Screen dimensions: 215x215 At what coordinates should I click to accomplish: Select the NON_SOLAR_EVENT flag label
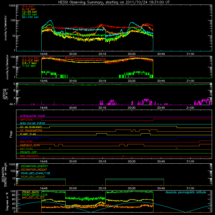coord(33,123)
